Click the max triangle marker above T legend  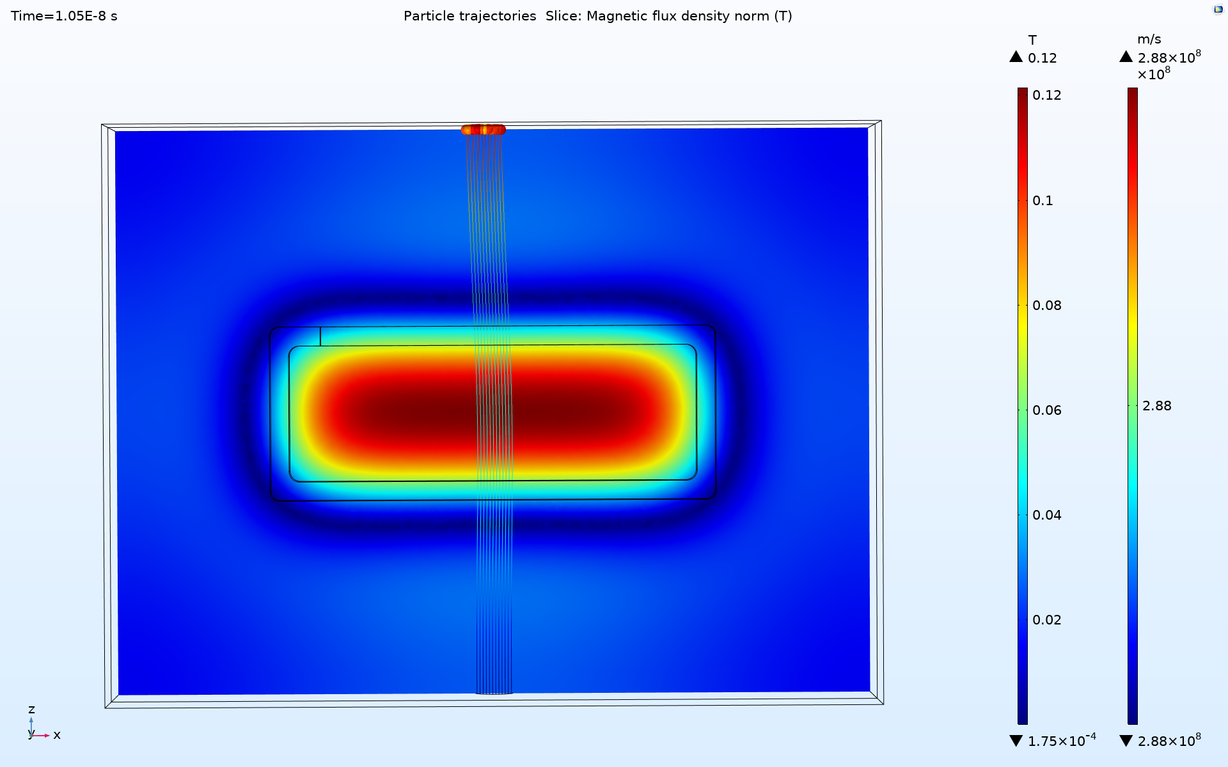click(1016, 57)
